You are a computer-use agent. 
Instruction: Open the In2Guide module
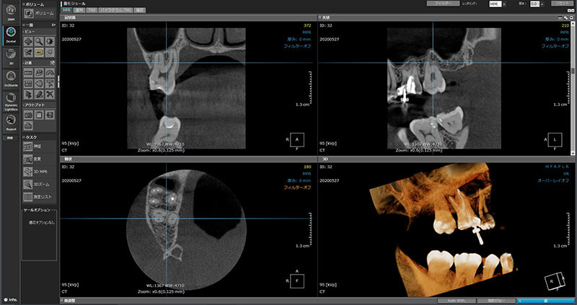(x=12, y=79)
